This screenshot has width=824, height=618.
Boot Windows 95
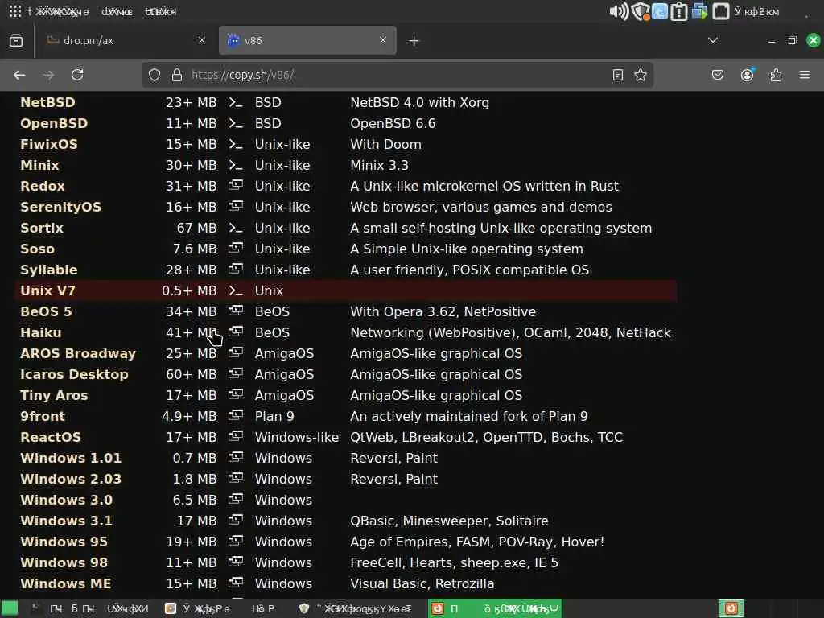coord(64,542)
